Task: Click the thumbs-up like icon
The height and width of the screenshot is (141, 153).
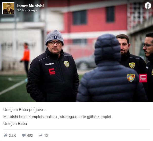Action: point(6,135)
